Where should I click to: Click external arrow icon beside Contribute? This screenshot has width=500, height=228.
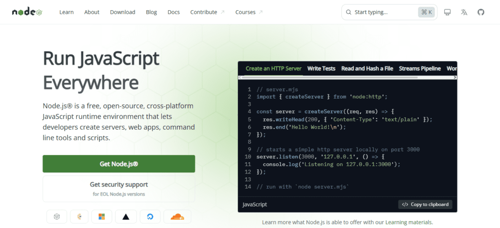[223, 12]
